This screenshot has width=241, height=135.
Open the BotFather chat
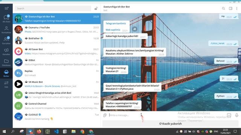[56, 40]
